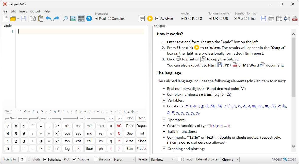Open the Shadows direction dropdown (North)
Screen dimensions: 299x164
[x=124, y=159]
